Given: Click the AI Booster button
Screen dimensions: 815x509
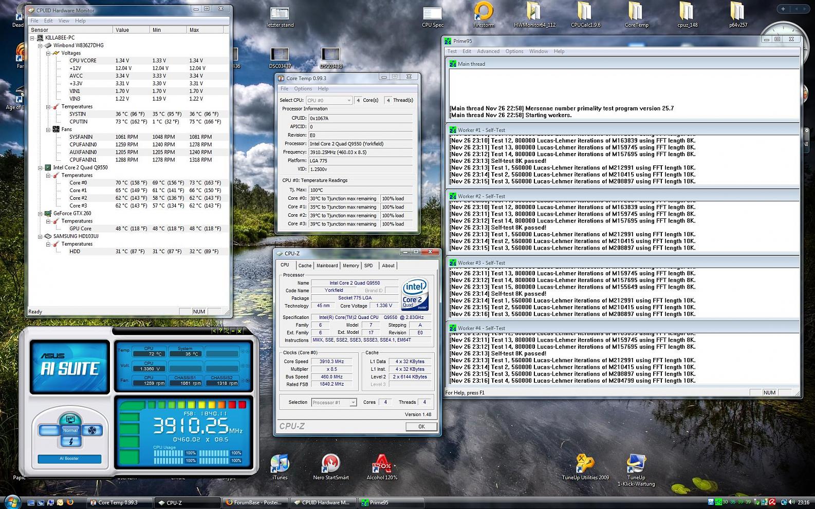Looking at the screenshot, I should tap(69, 458).
